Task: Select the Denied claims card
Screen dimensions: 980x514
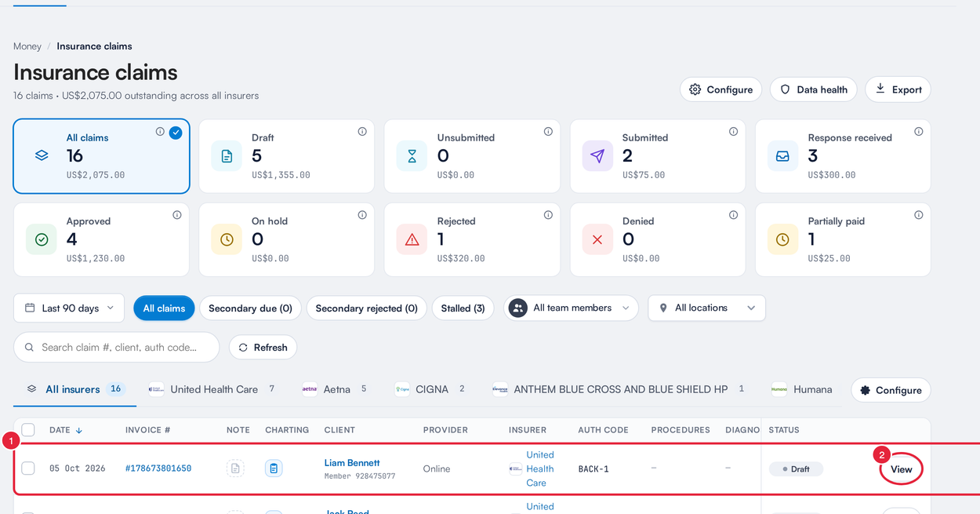Action: 658,239
